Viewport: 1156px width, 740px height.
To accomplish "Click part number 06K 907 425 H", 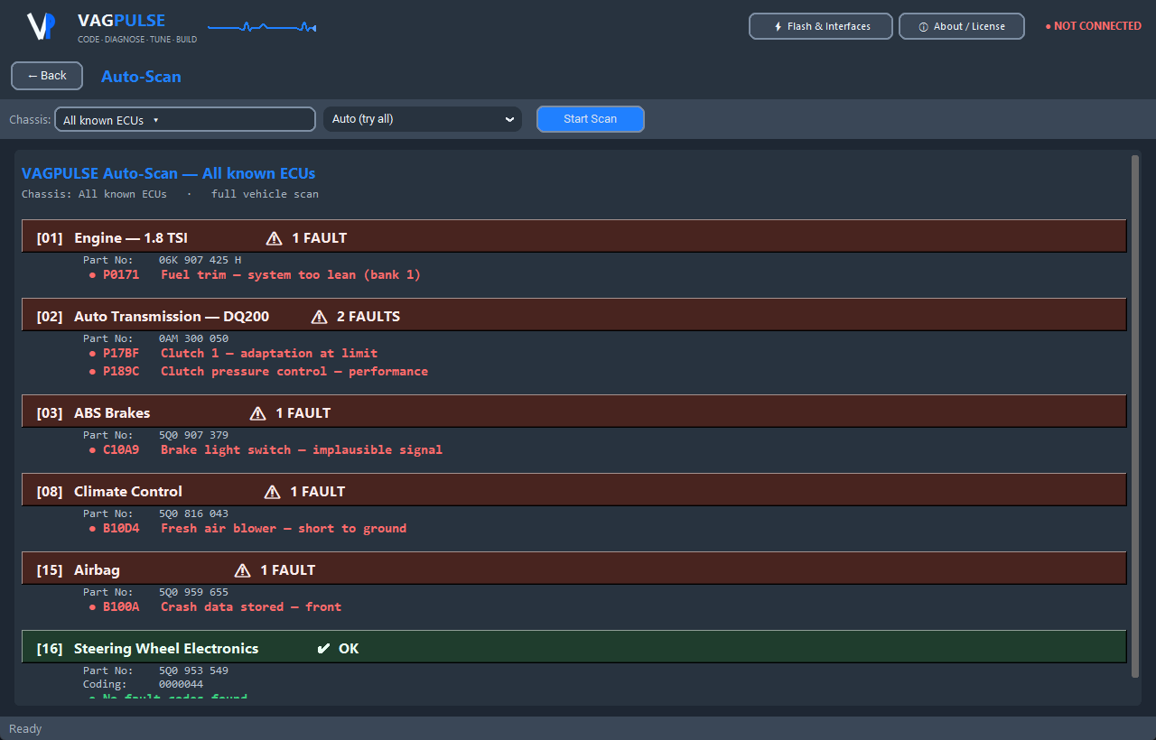I will pos(200,260).
